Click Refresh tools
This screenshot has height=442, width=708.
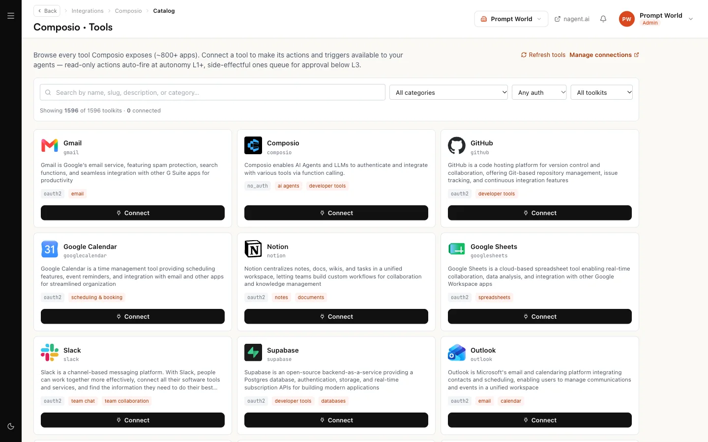tap(543, 55)
